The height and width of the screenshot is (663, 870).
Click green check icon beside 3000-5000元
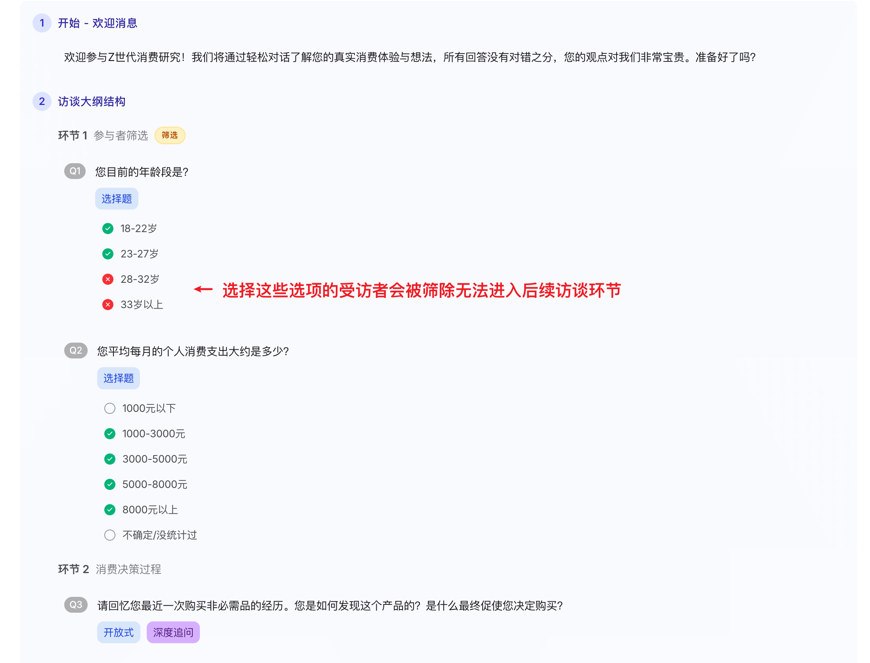coord(109,459)
